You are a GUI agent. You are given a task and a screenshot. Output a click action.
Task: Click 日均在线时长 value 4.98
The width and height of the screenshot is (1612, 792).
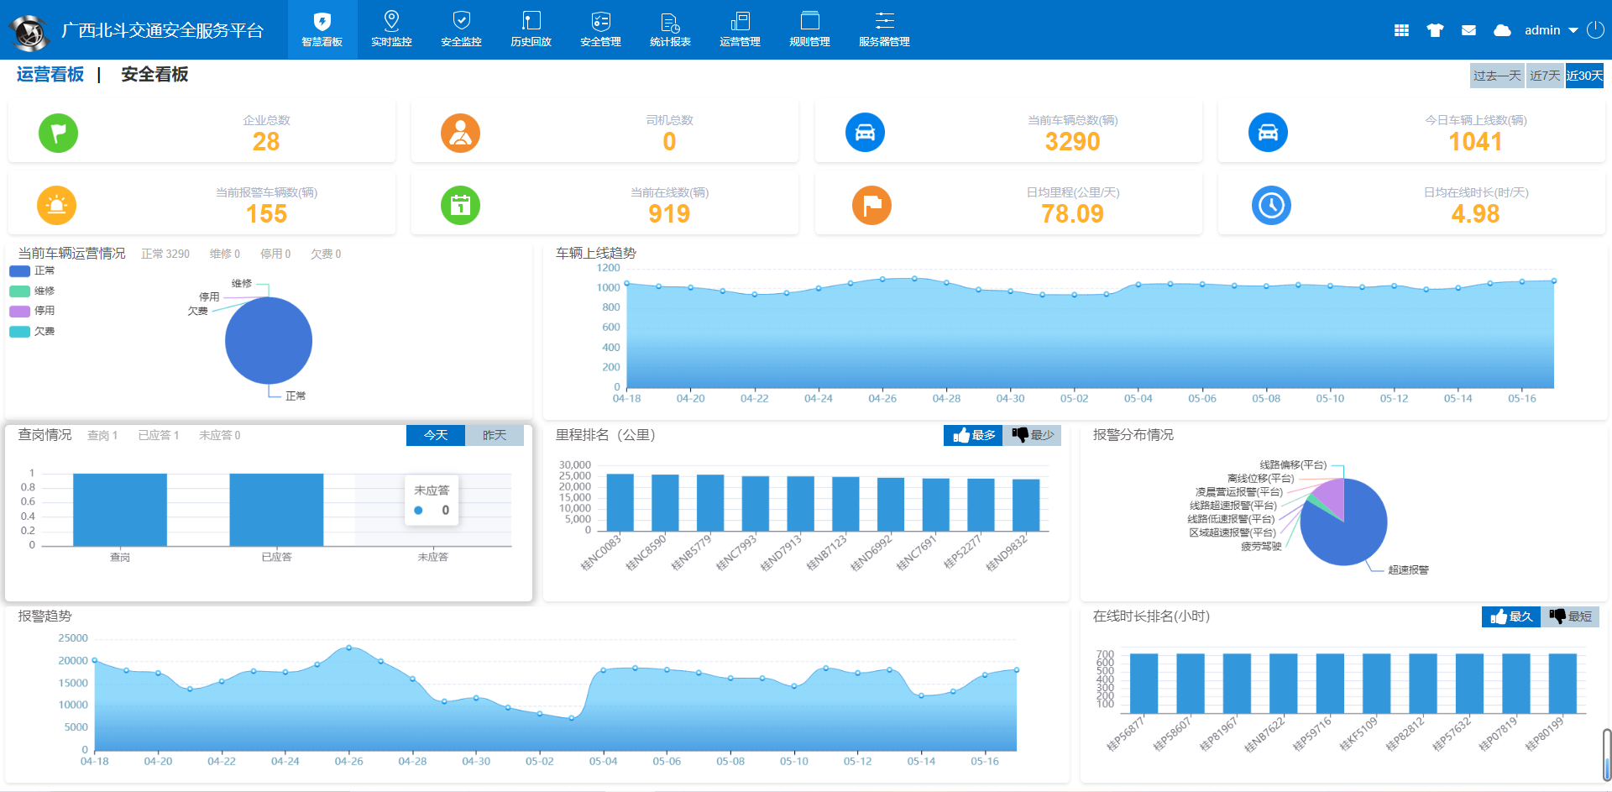pos(1475,214)
